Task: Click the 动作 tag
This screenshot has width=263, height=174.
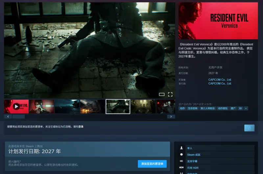Action: point(182,108)
